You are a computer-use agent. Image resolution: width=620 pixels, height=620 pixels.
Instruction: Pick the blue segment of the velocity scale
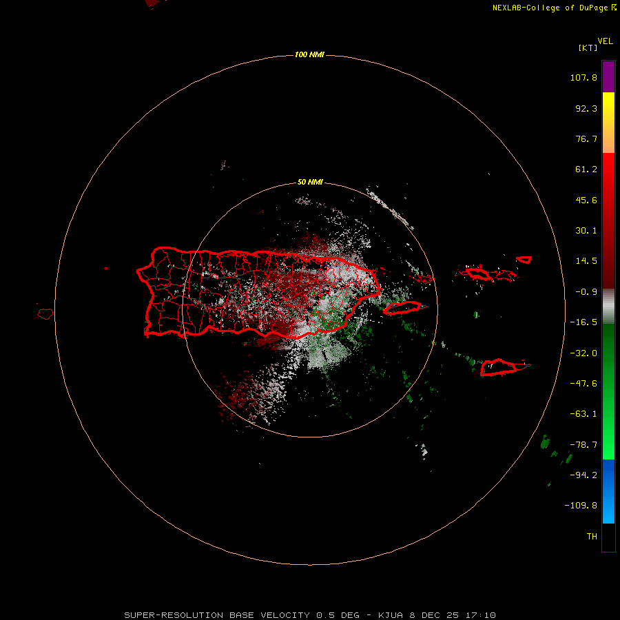click(x=608, y=491)
